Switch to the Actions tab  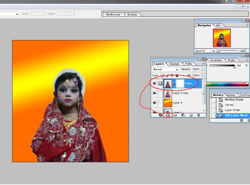[x=231, y=95]
